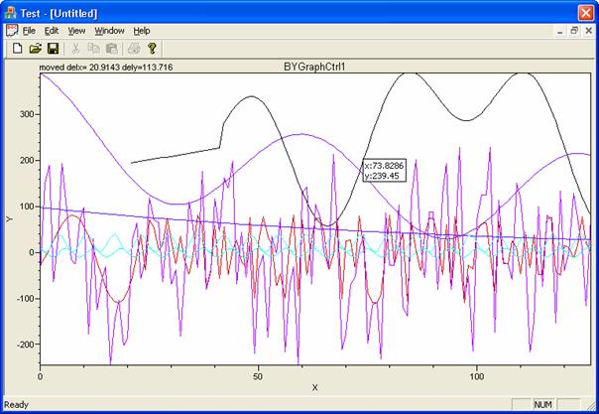Expand the Window menu
This screenshot has height=414, width=599.
(109, 31)
